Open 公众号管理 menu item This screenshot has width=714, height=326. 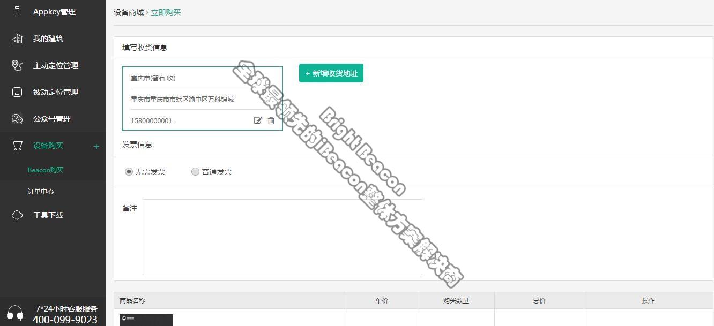pos(53,119)
